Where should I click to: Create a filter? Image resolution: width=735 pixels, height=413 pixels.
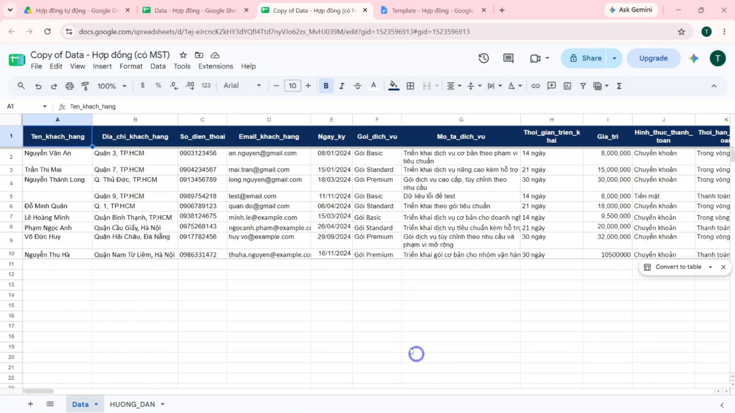pyautogui.click(x=583, y=86)
